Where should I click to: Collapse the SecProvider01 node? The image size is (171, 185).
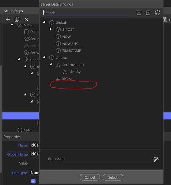50,64
